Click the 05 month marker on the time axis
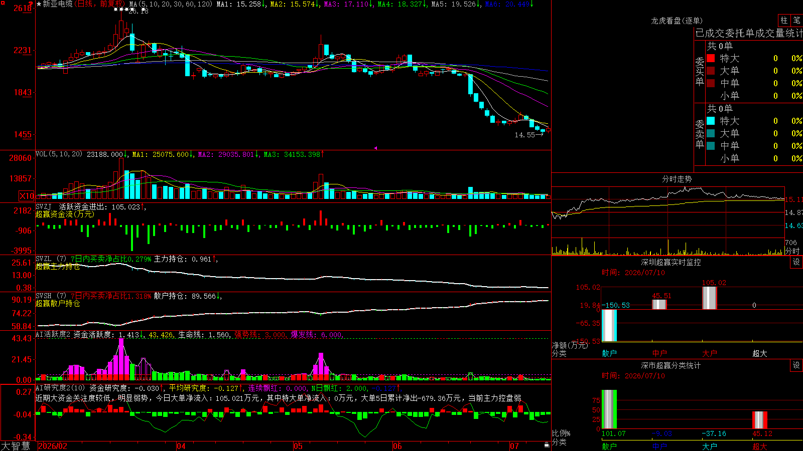 pyautogui.click(x=298, y=446)
